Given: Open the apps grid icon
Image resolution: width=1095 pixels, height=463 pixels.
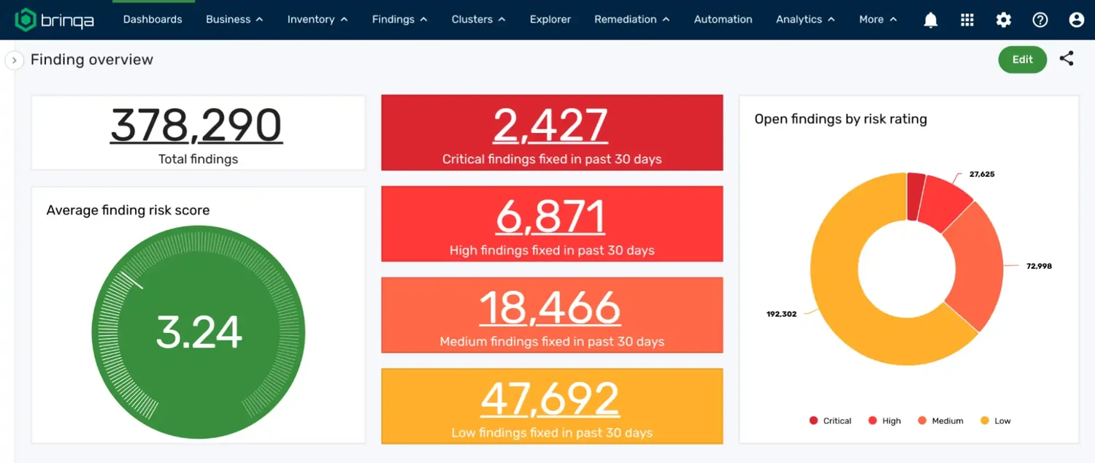Looking at the screenshot, I should [x=967, y=20].
